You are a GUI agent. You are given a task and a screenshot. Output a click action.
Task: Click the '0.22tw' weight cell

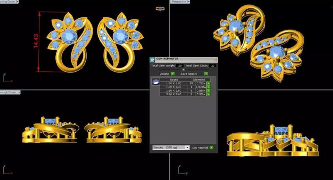point(201,83)
